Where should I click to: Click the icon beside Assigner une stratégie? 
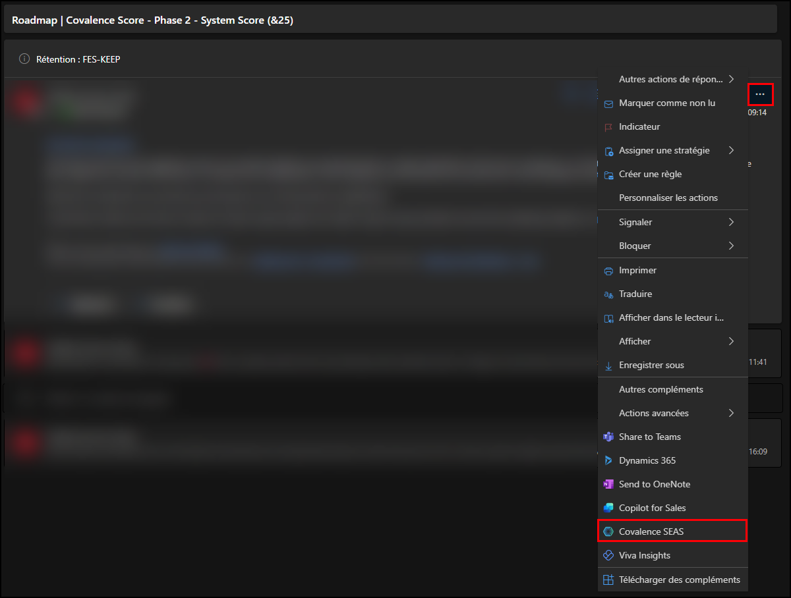click(x=608, y=151)
